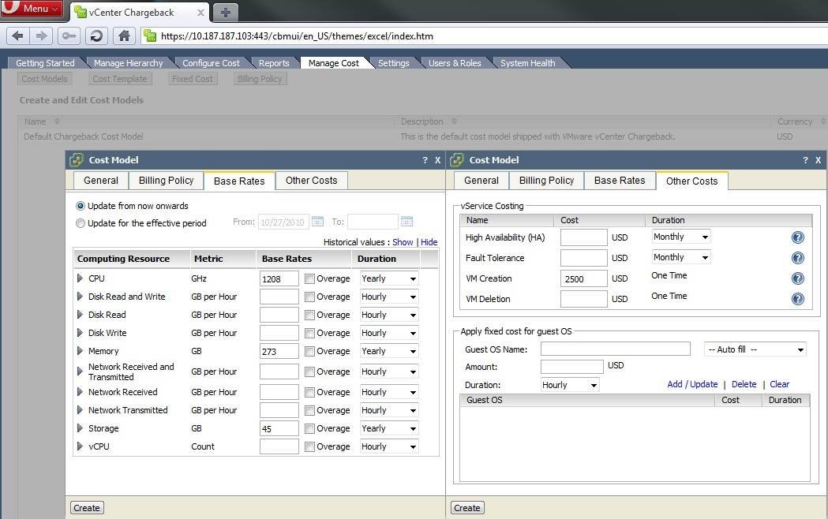
Task: Open the From date calendar picker icon
Action: (317, 222)
